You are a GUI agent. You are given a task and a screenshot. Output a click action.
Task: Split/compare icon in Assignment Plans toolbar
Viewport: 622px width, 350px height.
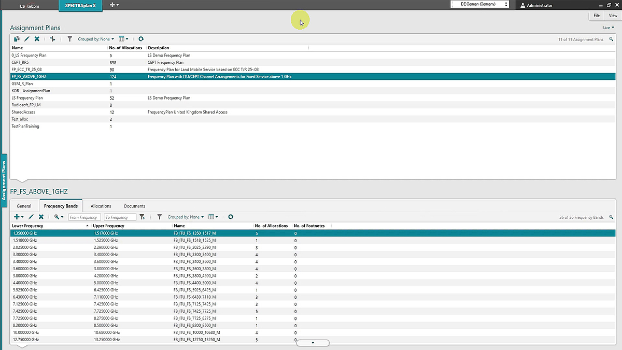pyautogui.click(x=52, y=39)
